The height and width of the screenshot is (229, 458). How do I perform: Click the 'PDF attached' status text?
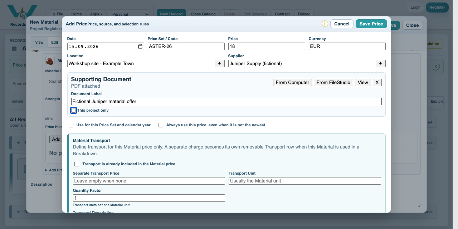click(86, 86)
